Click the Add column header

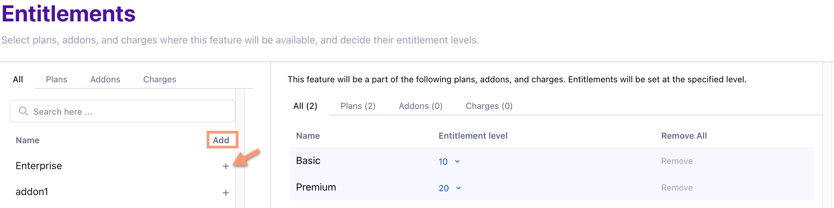221,140
